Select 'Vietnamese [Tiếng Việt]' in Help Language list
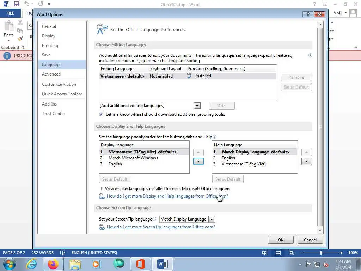 (x=255, y=164)
